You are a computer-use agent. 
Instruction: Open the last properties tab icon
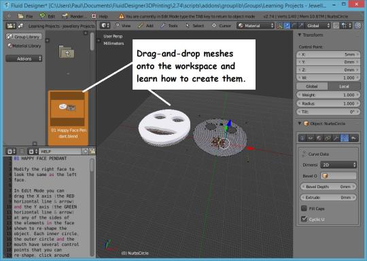pos(353,138)
